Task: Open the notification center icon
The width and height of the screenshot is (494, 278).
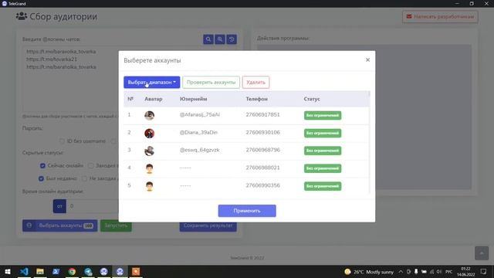Action: [483, 272]
